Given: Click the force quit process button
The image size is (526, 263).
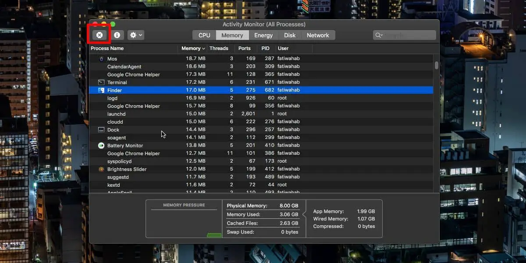Looking at the screenshot, I should (x=100, y=35).
